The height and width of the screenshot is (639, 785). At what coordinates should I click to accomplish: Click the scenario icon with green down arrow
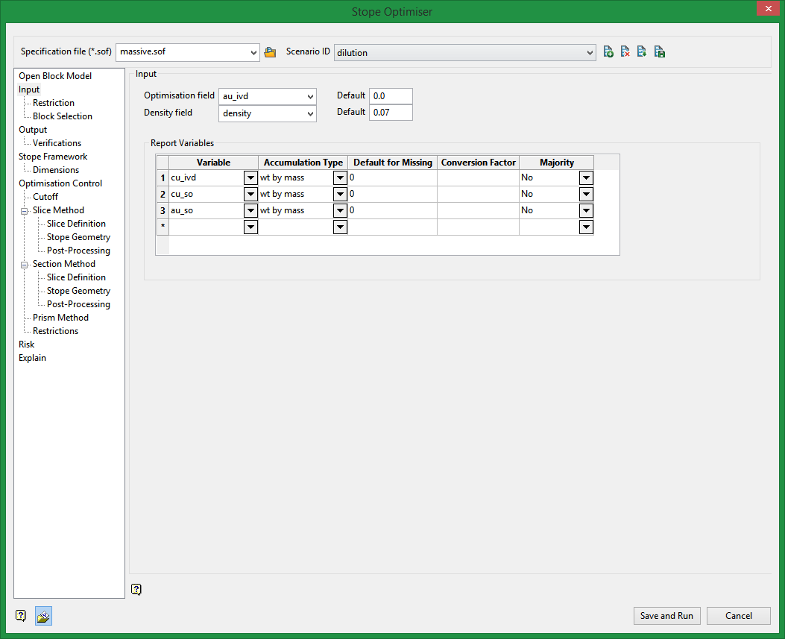pyautogui.click(x=642, y=52)
